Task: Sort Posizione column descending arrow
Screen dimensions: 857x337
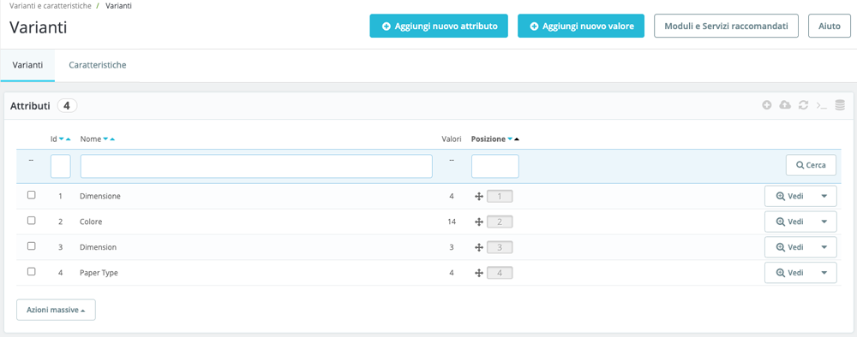Action: (510, 139)
